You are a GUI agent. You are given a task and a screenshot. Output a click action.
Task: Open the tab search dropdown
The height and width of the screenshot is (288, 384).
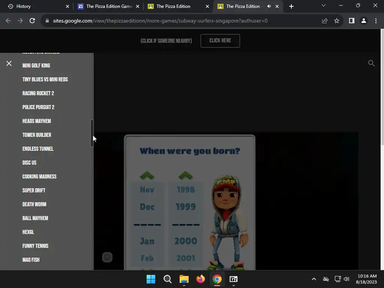tap(324, 5)
